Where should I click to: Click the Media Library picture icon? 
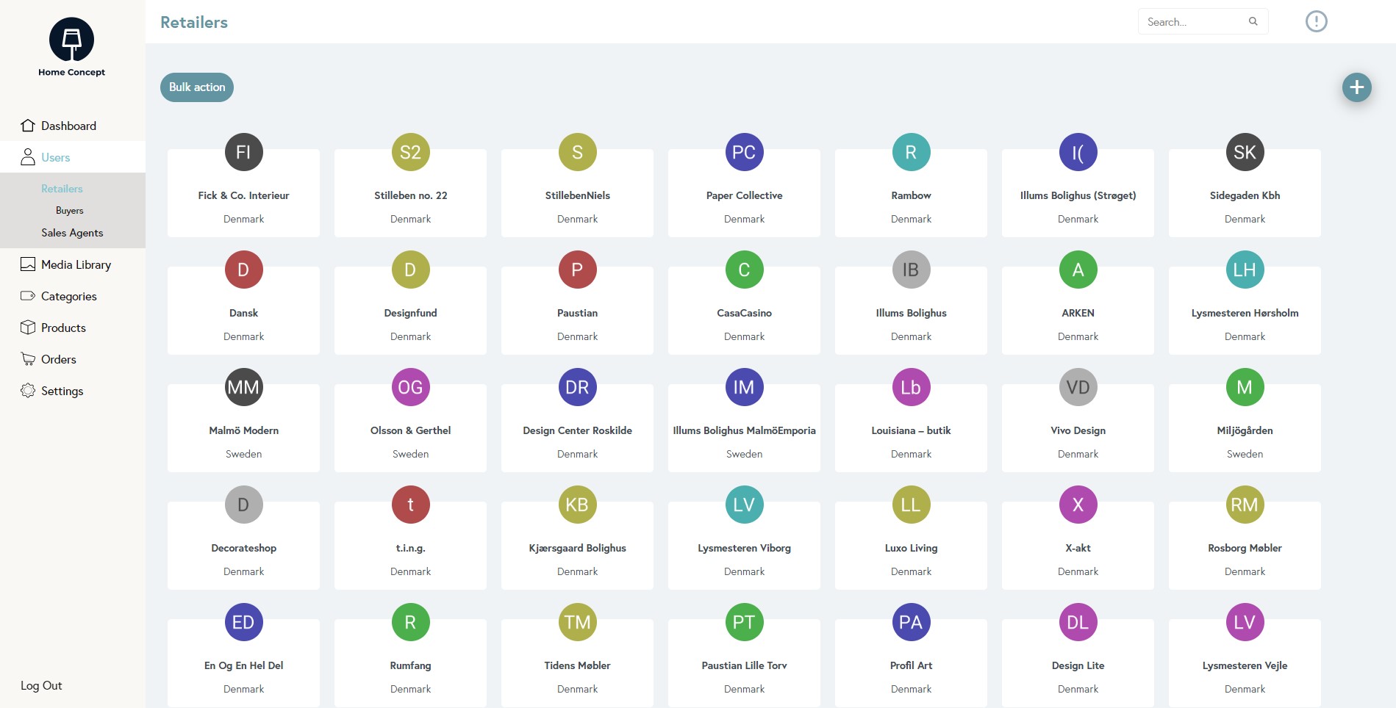pos(28,264)
